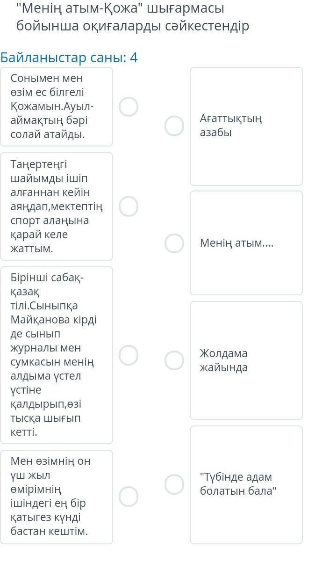Click circle left of "Түбінде адам болатын бала"
This screenshot has width=315, height=564.
click(x=174, y=484)
